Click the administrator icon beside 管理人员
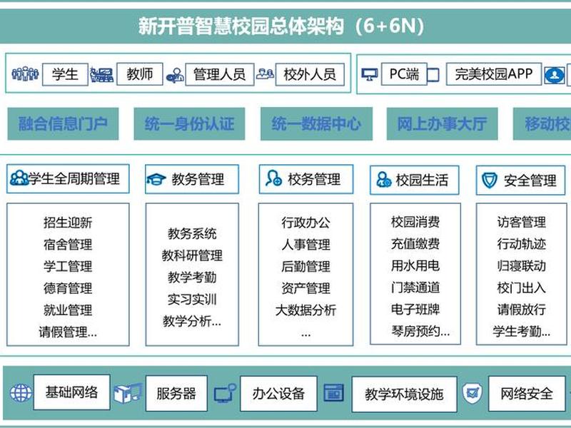The image size is (571, 428). (x=175, y=76)
